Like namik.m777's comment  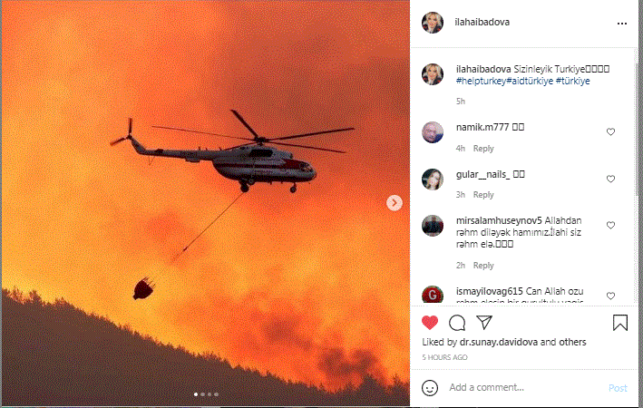click(x=610, y=131)
